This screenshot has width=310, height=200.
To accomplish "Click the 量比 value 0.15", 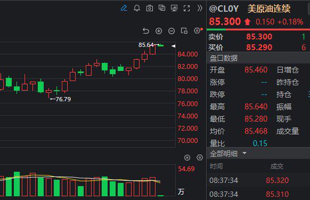I will [x=260, y=143].
